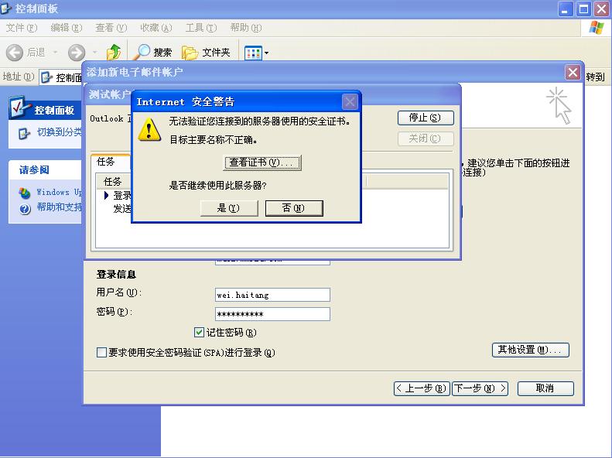
Task: Expand the 登录 task arrow in list
Action: click(x=107, y=196)
